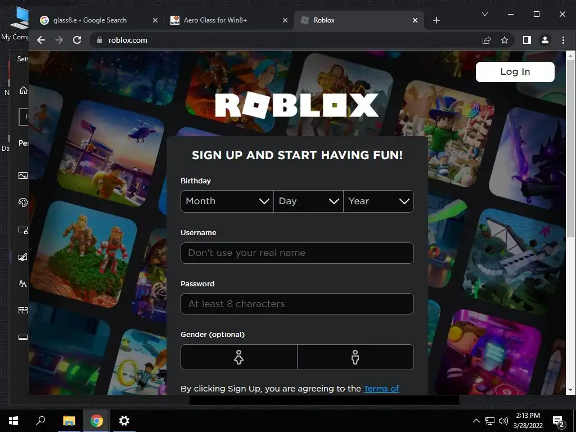This screenshot has width=576, height=432.
Task: Share this page via address bar icon
Action: [487, 40]
